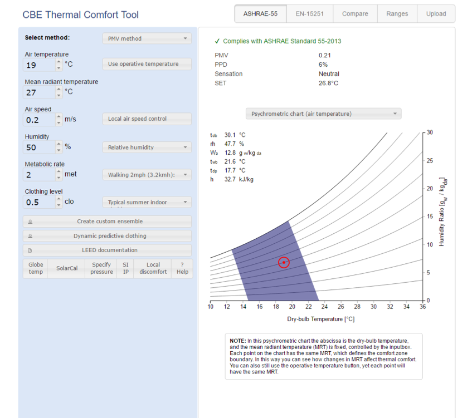Open Help via the question mark button

click(x=182, y=268)
